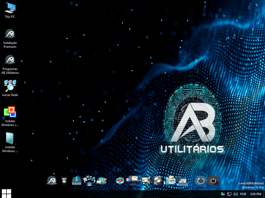Open the Instalação Premium desktop shortcut

pos(10,39)
